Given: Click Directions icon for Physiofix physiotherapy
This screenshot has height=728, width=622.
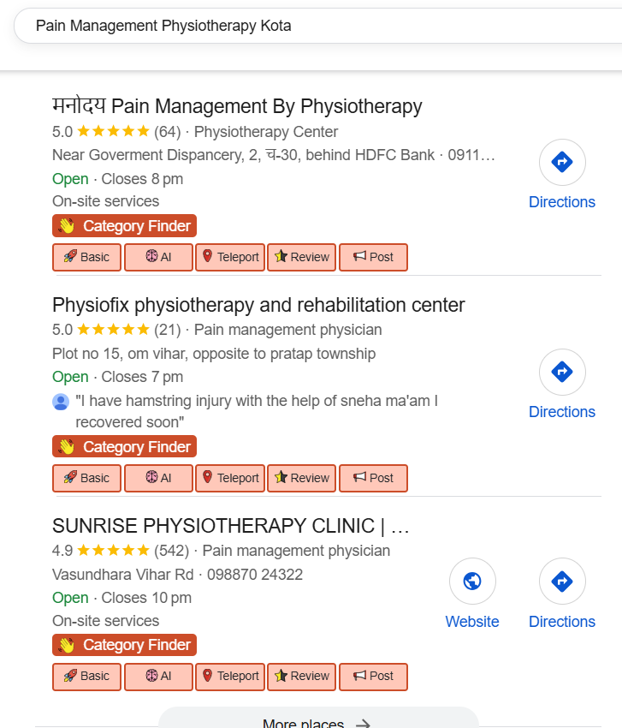Looking at the screenshot, I should [561, 372].
